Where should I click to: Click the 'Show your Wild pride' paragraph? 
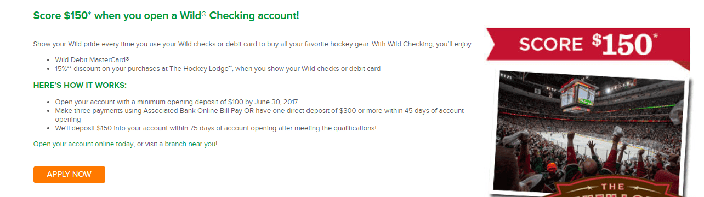pos(253,44)
